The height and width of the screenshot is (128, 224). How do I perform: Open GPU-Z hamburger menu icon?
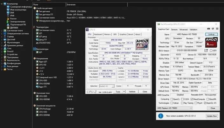click(x=217, y=29)
